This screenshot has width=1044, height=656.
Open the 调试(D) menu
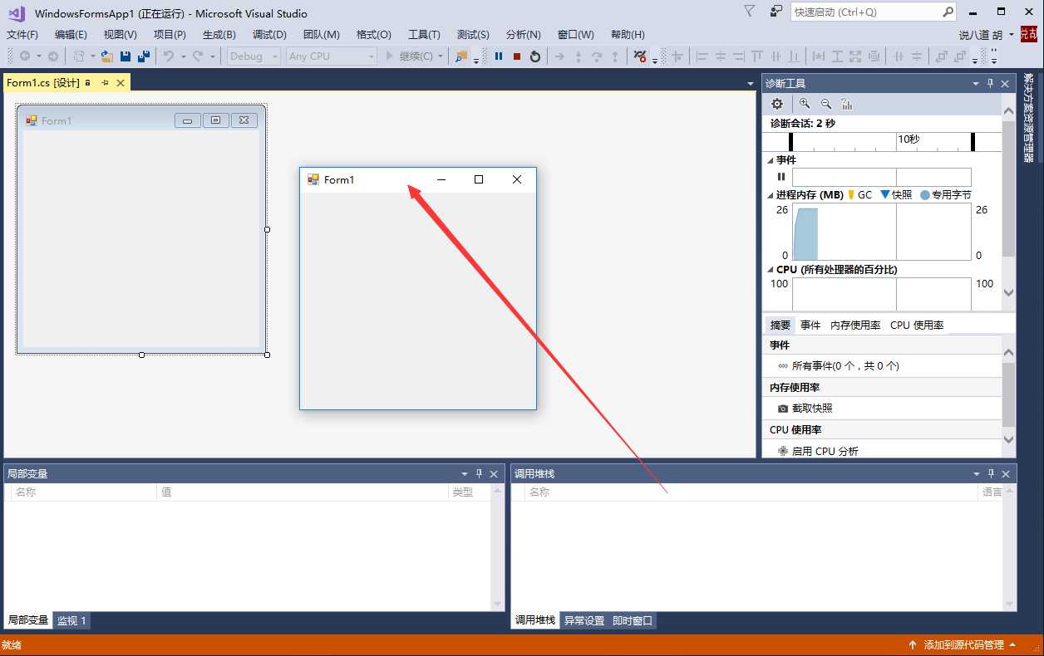coord(269,35)
